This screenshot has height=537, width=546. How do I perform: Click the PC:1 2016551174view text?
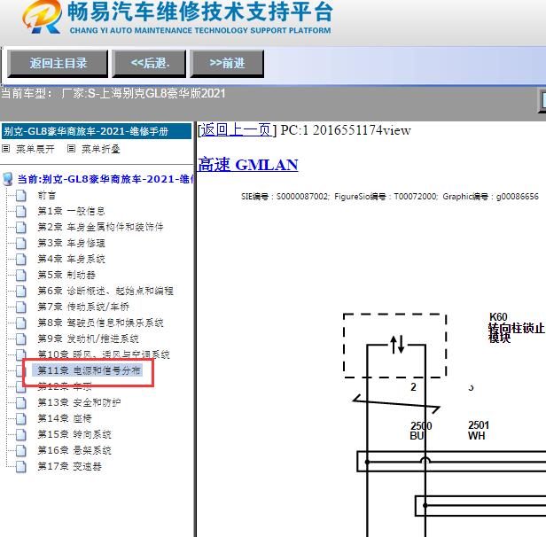click(346, 130)
